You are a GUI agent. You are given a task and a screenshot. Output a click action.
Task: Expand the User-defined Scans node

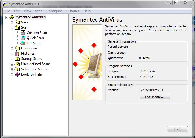point(12,64)
